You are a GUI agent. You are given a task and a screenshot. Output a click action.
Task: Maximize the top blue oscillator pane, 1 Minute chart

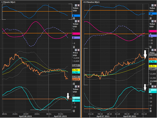(x=76, y=5)
